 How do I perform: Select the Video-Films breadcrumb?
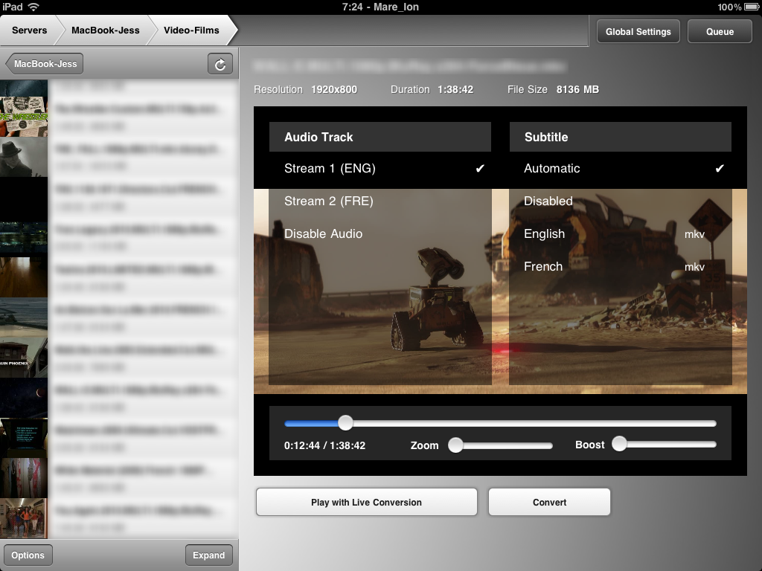click(x=191, y=30)
